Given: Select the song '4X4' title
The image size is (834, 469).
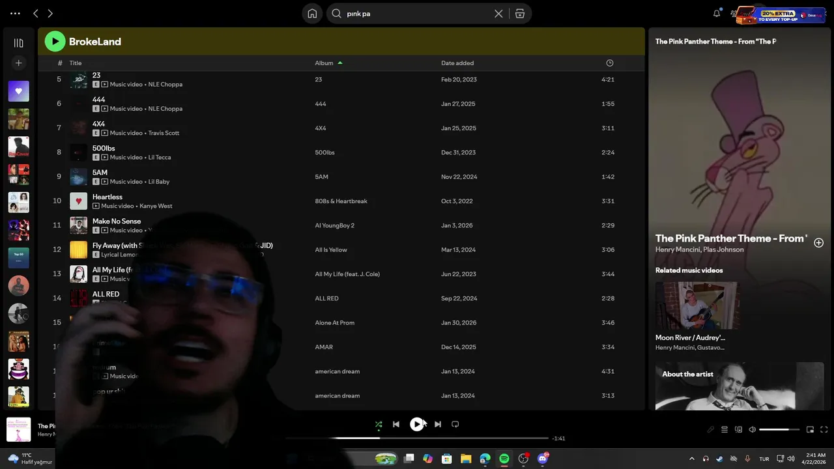Looking at the screenshot, I should (98, 124).
